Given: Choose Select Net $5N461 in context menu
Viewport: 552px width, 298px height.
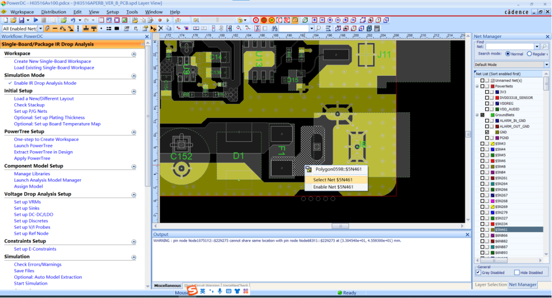Looking at the screenshot, I should pyautogui.click(x=336, y=180).
